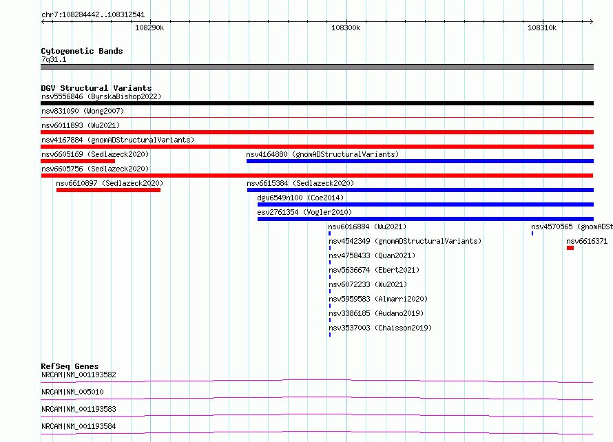Click the 108300k ruler position label
This screenshot has width=613, height=442.
(x=346, y=28)
